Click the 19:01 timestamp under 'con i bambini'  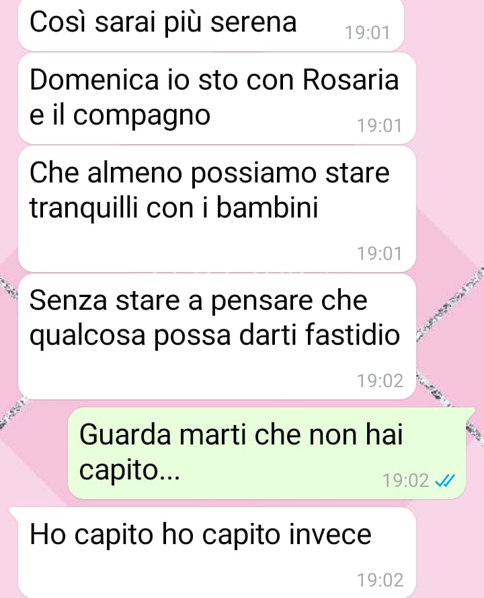[x=379, y=254]
